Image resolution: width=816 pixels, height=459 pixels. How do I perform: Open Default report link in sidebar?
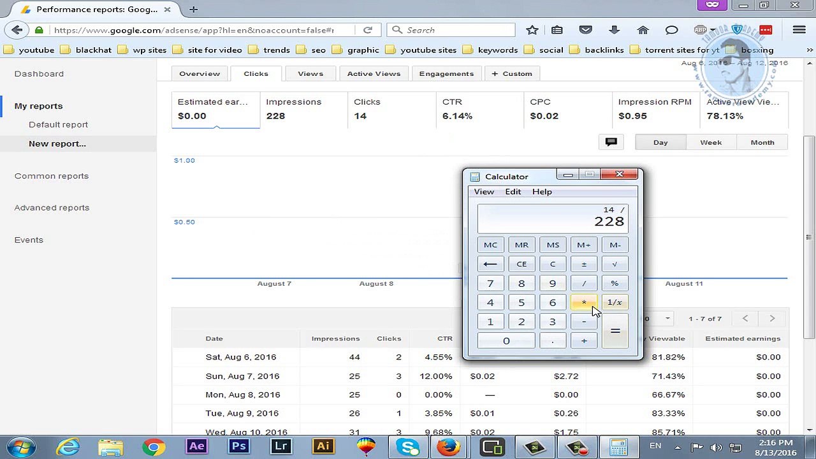click(x=58, y=125)
